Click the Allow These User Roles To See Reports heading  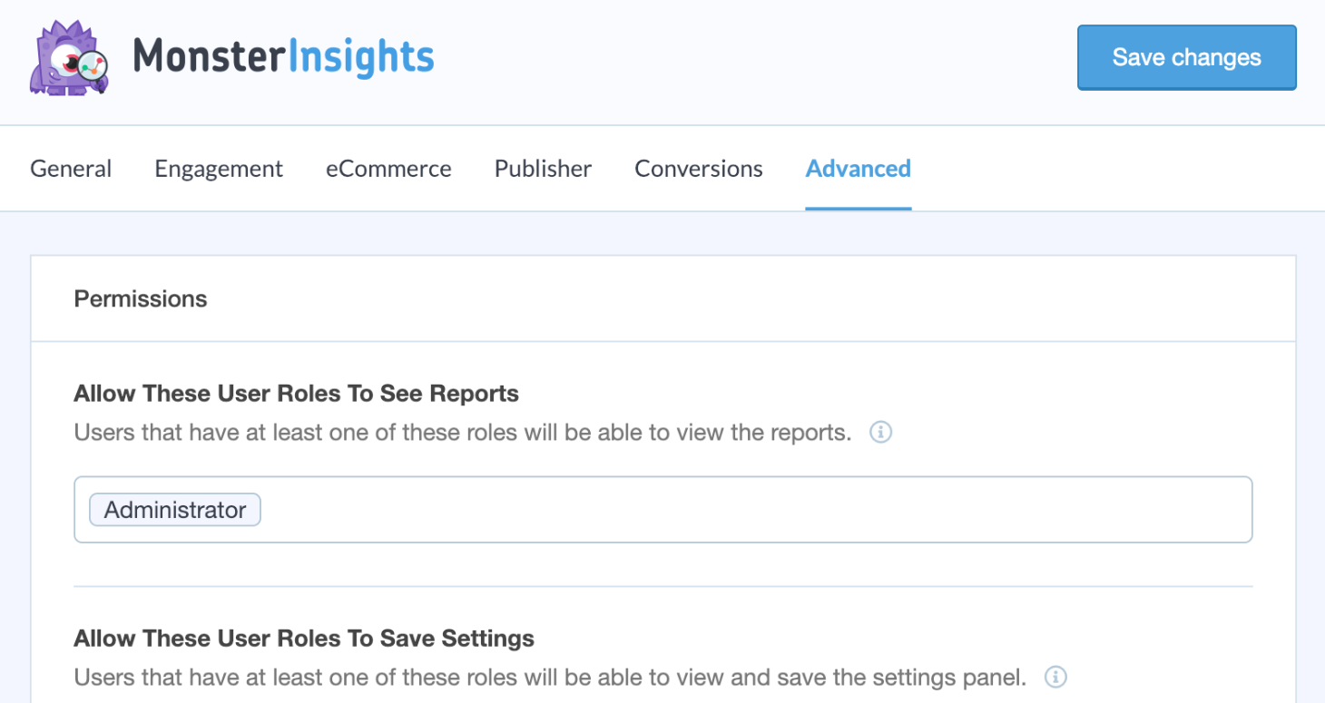click(296, 393)
